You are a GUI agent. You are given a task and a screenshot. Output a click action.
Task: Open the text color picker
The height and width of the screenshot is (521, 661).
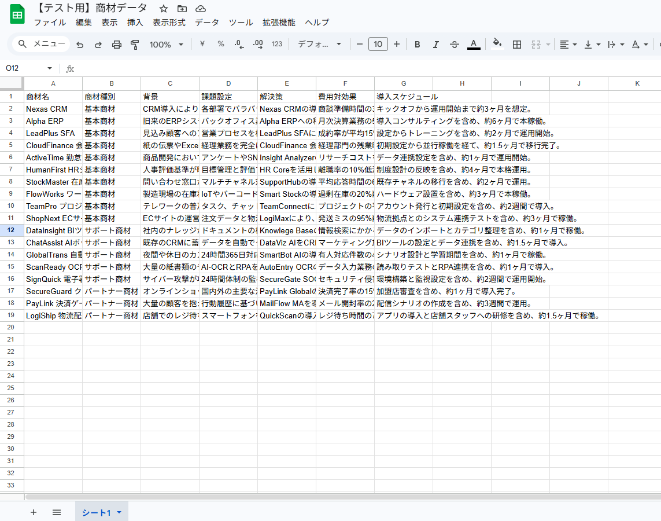(x=474, y=45)
